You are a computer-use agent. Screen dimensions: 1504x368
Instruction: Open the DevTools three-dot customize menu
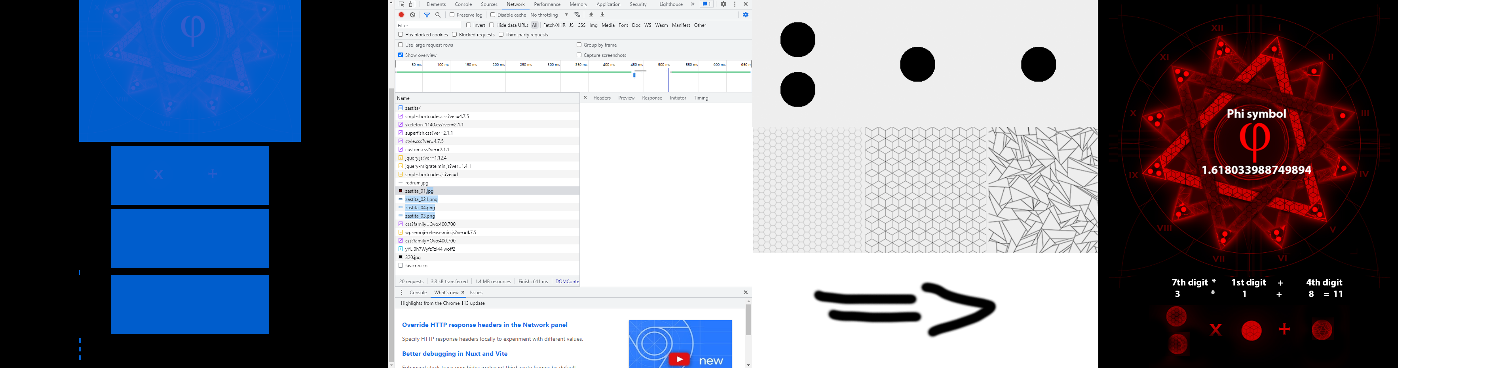click(735, 4)
